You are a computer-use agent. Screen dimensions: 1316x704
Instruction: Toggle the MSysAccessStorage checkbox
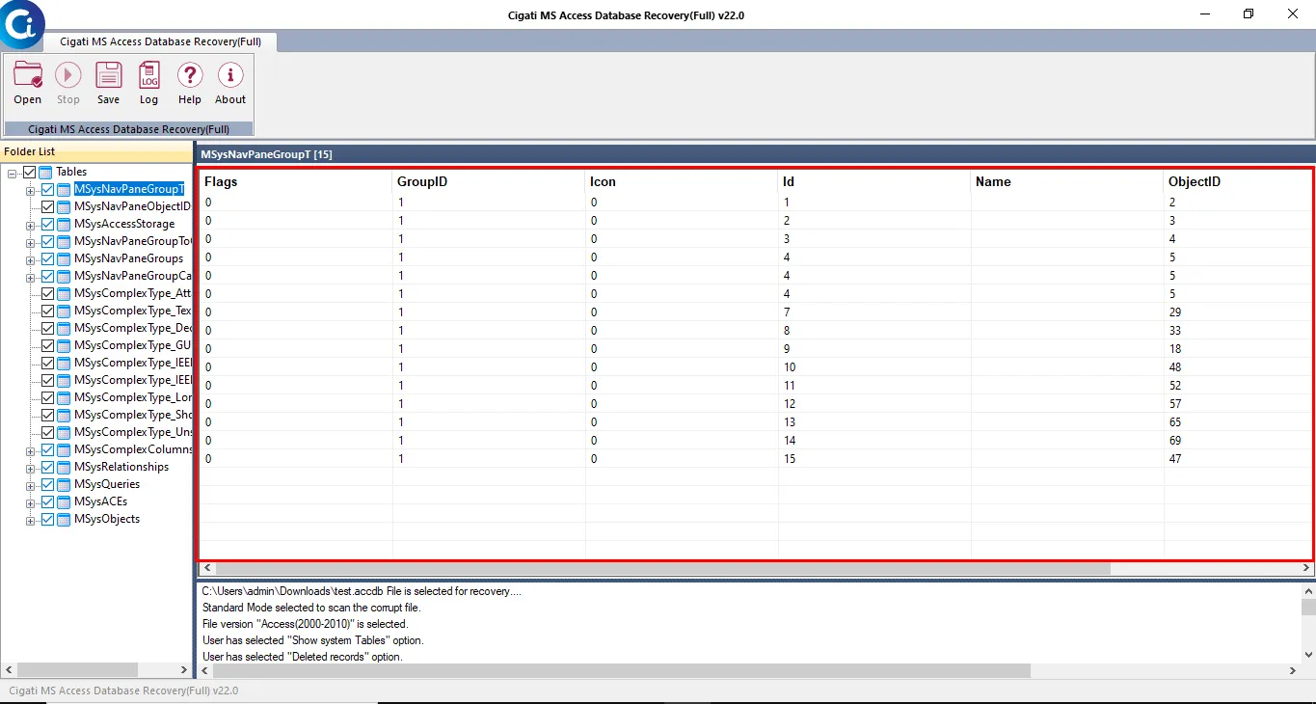[48, 224]
